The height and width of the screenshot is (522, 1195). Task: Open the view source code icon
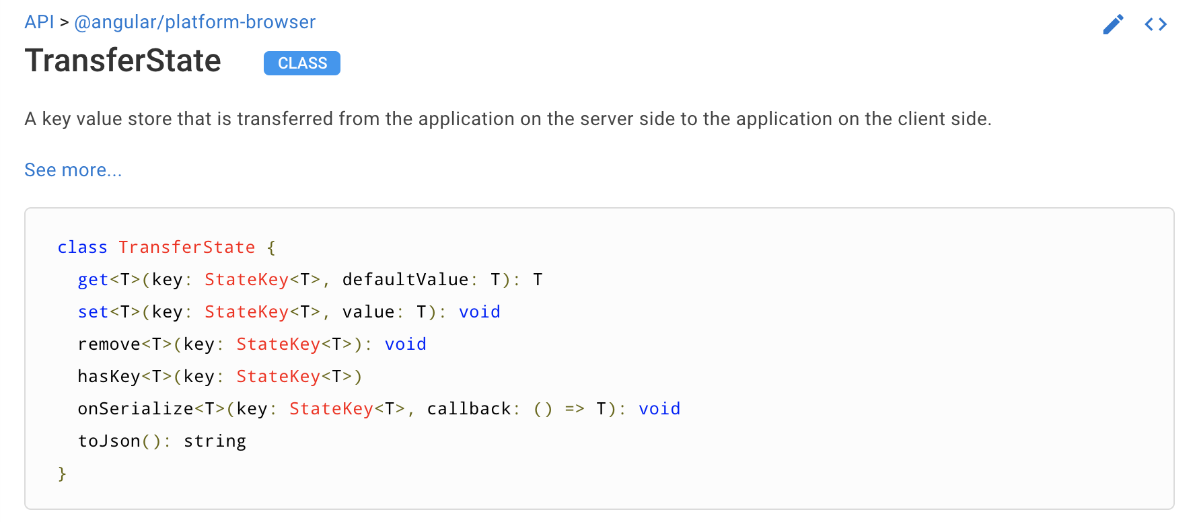point(1156,24)
